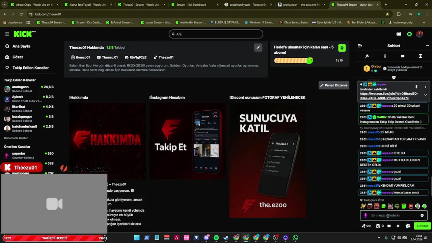Open the chat three-dot options menu
The image size is (432, 243).
pyautogui.click(x=427, y=46)
